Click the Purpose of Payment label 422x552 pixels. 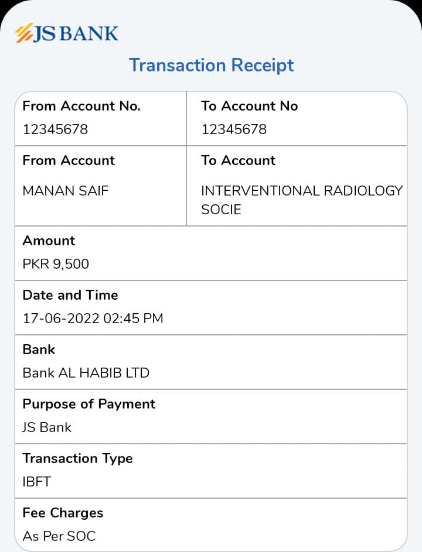[x=89, y=404]
